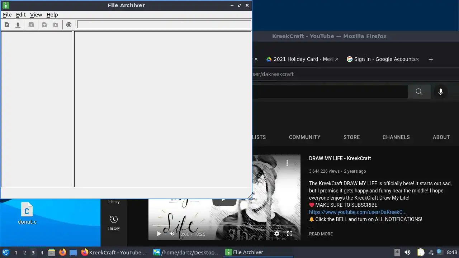Open DRAW MY LIFE - KreekCraft video title
The width and height of the screenshot is (459, 258).
click(340, 158)
